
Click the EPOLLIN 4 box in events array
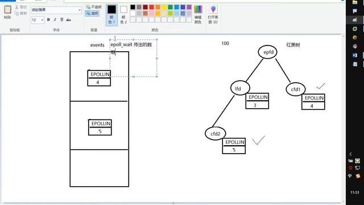pyautogui.click(x=99, y=78)
